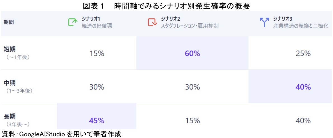Viewport: 333px width, 138px height.
Task: Select the シナリオ2 column header text
Action: click(170, 19)
